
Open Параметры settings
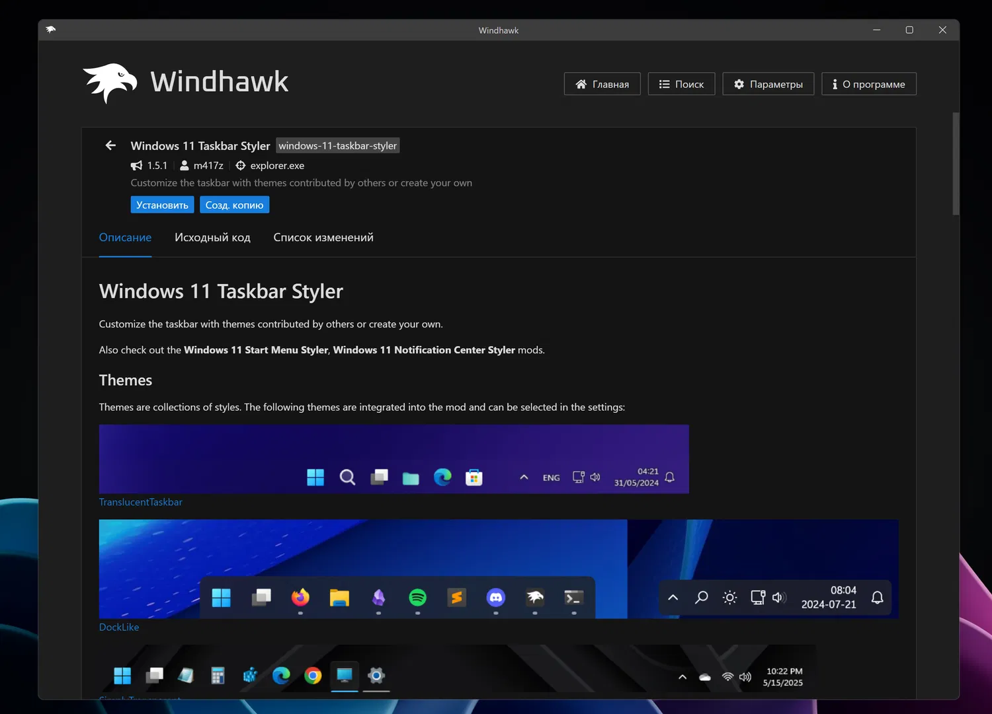click(x=768, y=84)
